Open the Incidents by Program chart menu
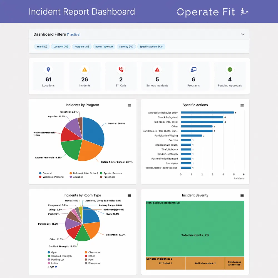Image resolution: width=278 pixels, height=278 pixels. click(129, 105)
